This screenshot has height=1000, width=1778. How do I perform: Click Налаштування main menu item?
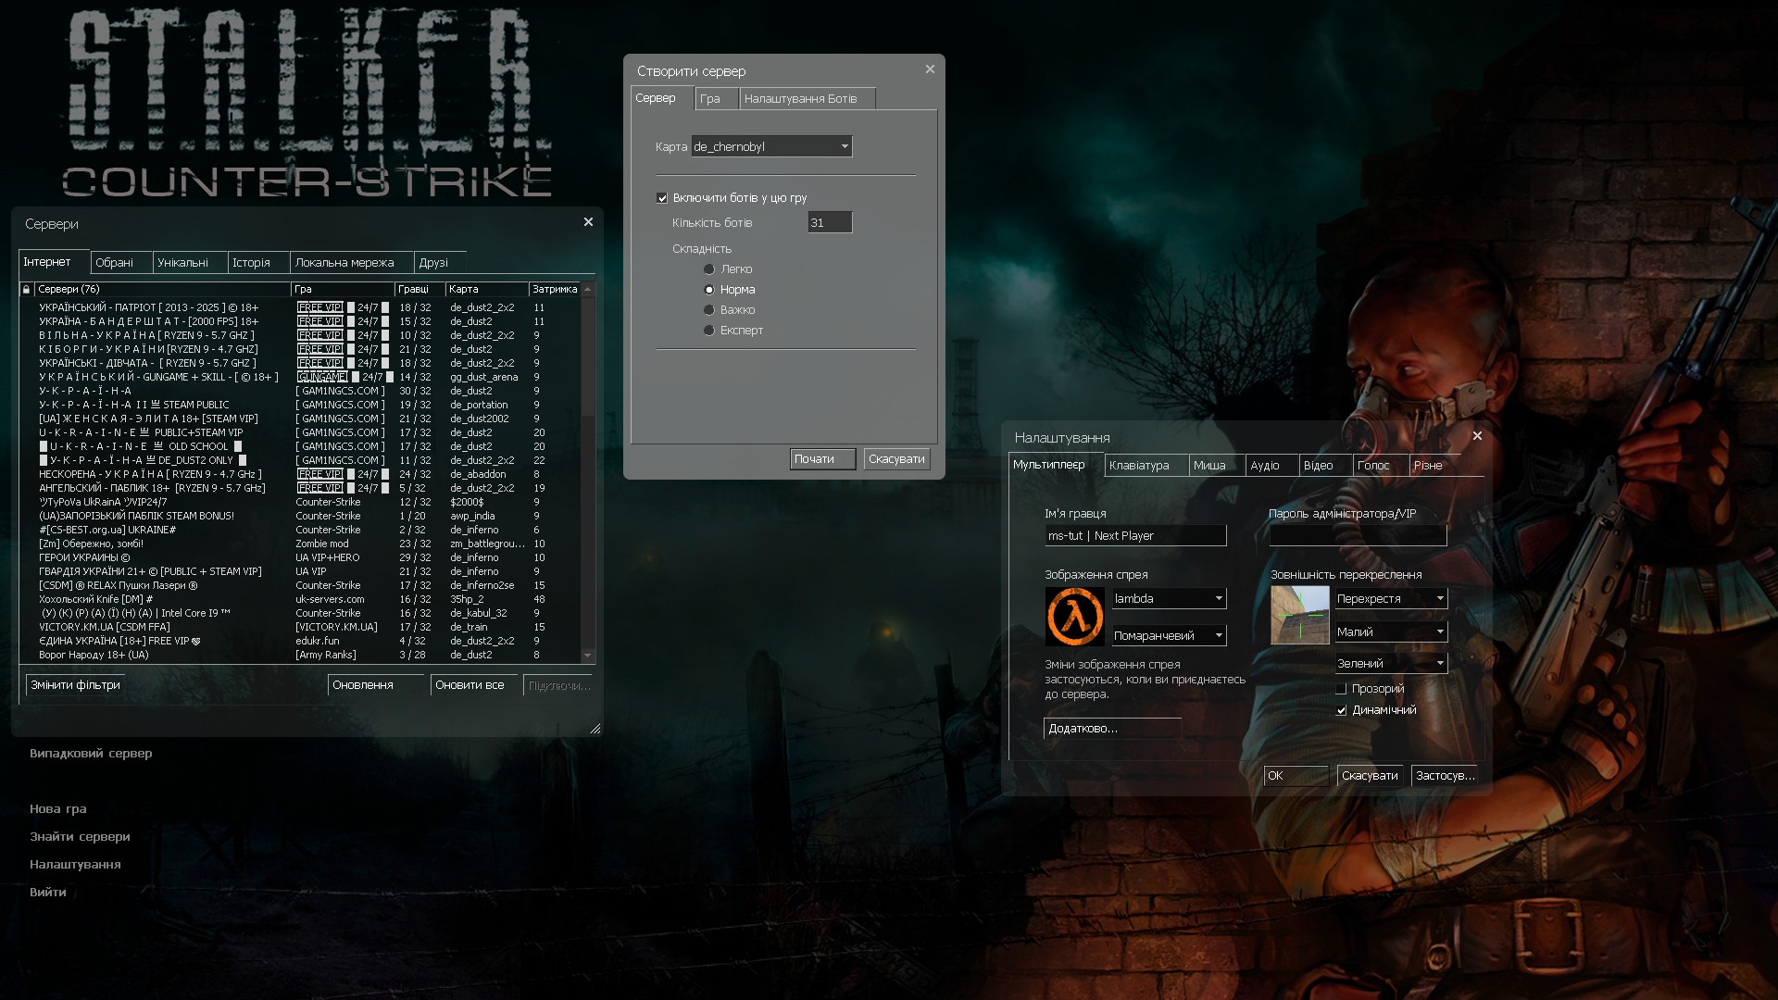75,865
